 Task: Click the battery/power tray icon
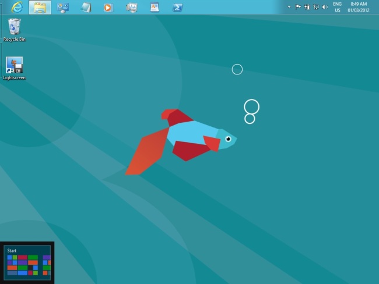click(307, 7)
